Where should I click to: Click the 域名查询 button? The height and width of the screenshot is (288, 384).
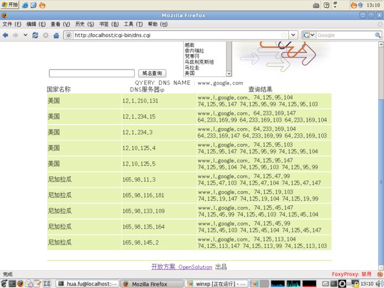152,73
